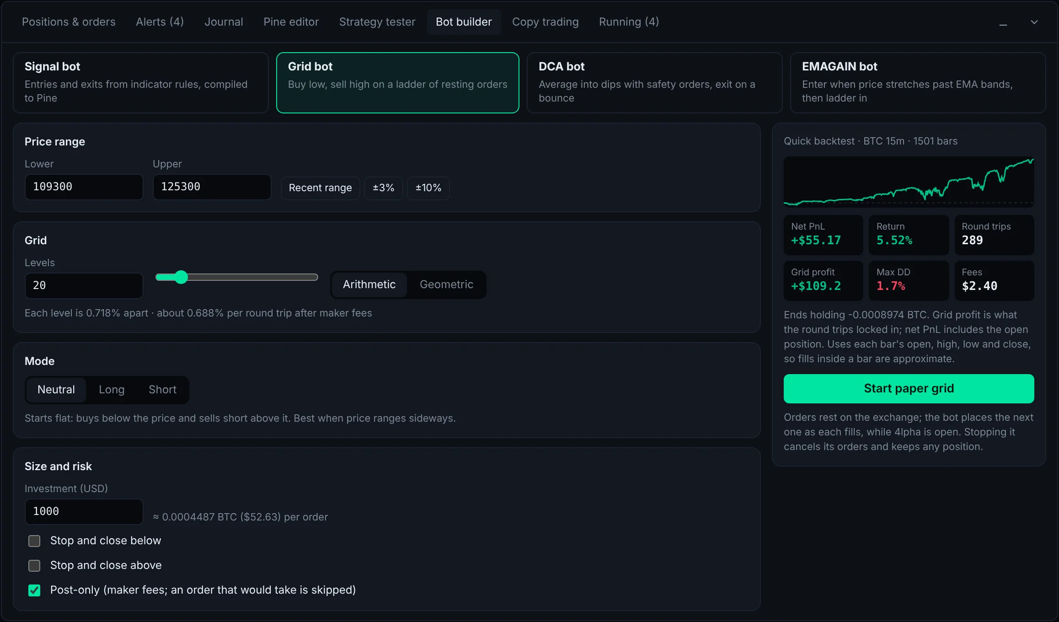Open the Strategy tester tab
This screenshot has width=1059, height=622.
tap(377, 22)
